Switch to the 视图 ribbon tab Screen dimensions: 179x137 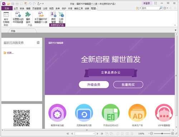click(52, 8)
